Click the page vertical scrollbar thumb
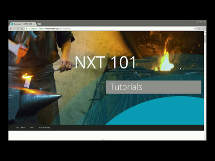 click(205, 39)
